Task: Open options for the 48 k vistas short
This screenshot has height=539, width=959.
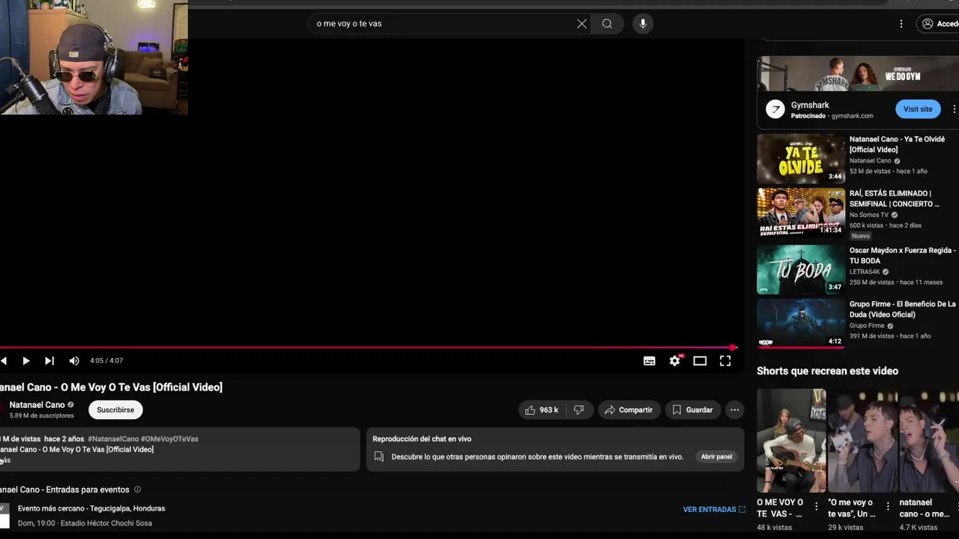Action: click(817, 507)
